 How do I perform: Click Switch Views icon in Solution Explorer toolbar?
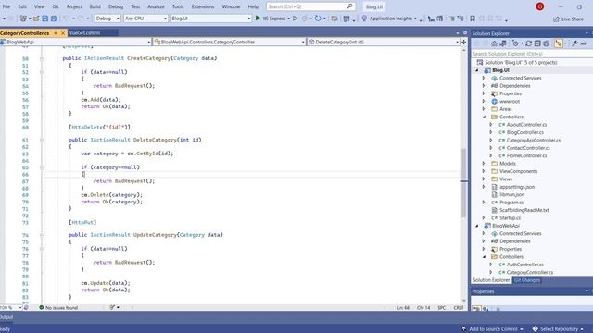click(503, 43)
